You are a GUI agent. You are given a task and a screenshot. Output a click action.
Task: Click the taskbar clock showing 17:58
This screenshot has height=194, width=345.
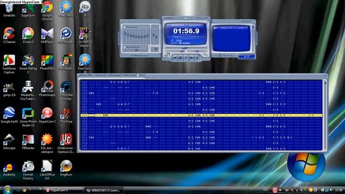pos(339,190)
